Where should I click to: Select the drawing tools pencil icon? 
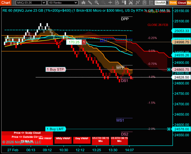coord(90,2)
